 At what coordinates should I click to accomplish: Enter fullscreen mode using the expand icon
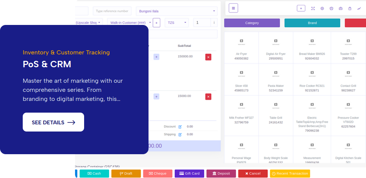313,8
